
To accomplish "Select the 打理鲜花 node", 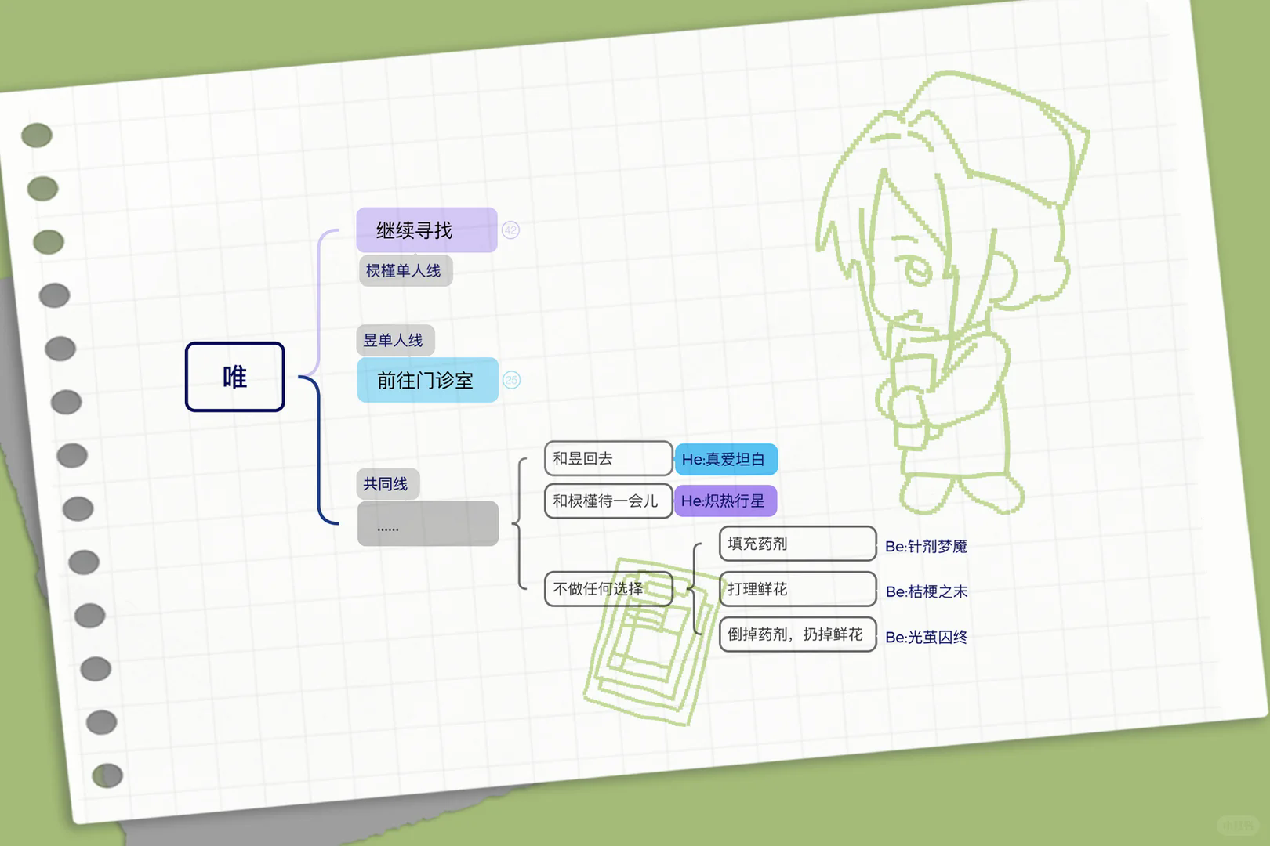I will (796, 589).
